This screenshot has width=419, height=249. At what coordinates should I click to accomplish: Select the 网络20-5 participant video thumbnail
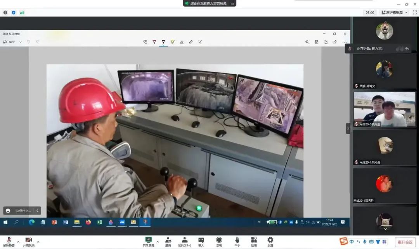(384, 109)
